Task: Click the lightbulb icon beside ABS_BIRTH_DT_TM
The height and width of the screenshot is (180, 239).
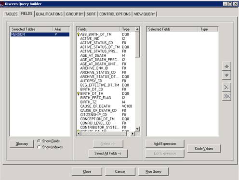Action: [x=79, y=34]
